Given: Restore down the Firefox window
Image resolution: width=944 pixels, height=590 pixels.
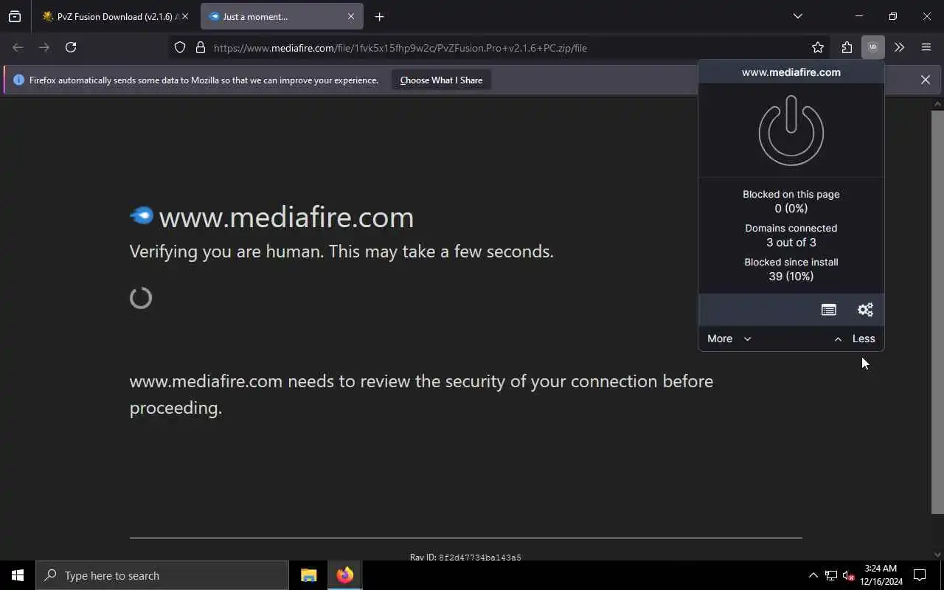Looking at the screenshot, I should [892, 16].
